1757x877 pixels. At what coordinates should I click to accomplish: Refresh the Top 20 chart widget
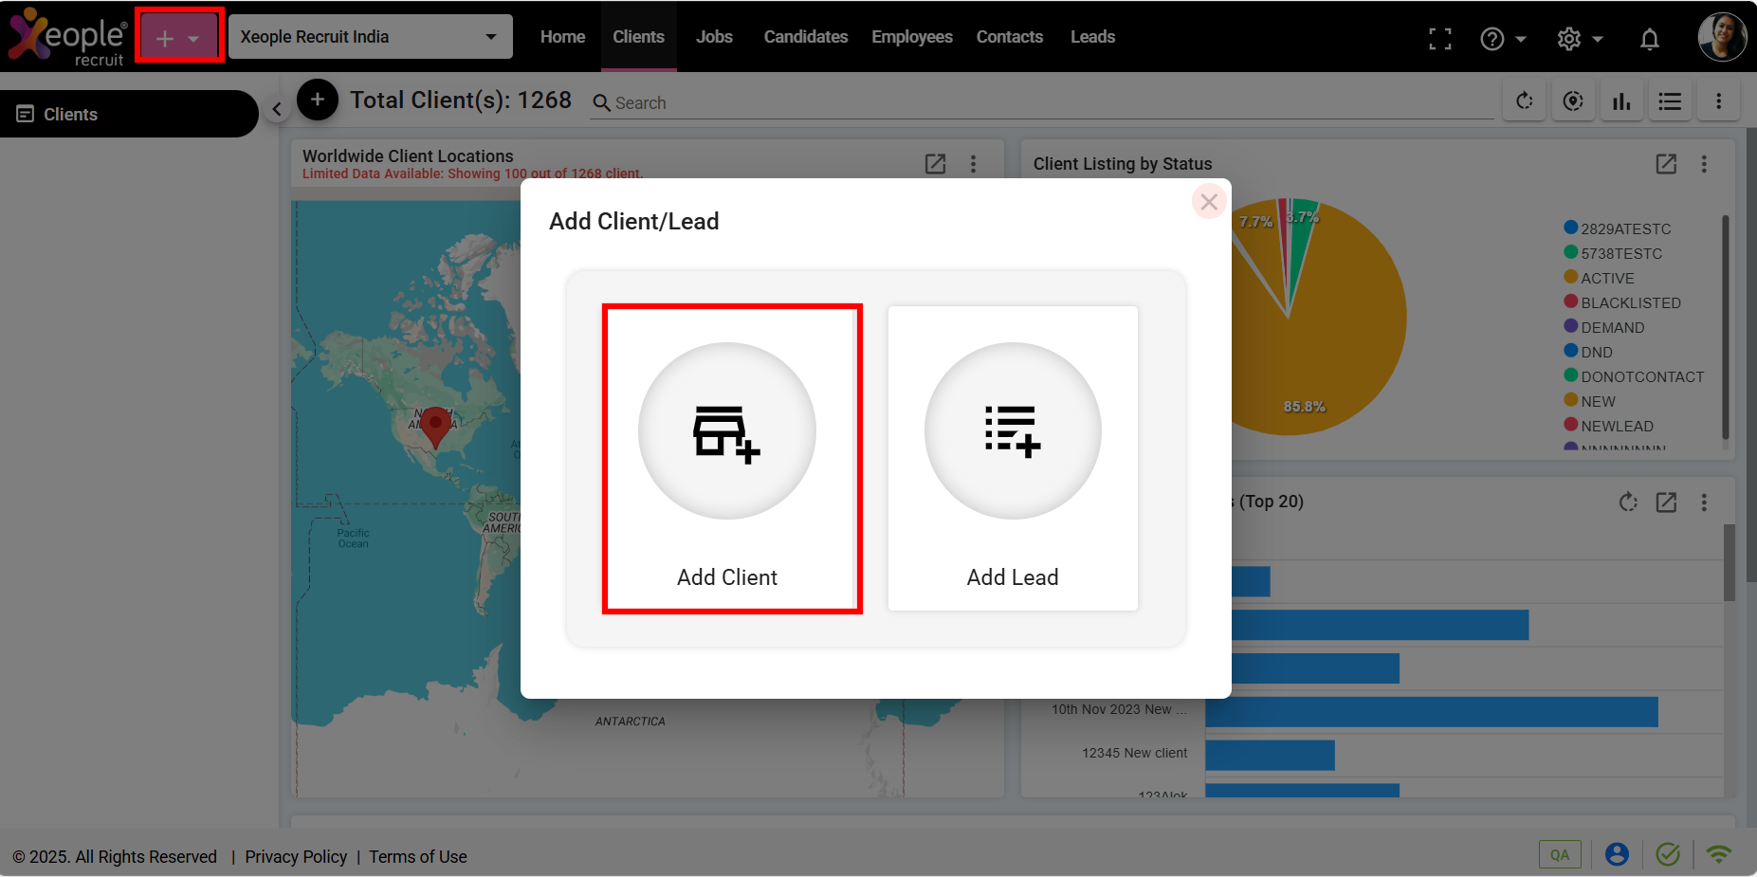tap(1628, 502)
